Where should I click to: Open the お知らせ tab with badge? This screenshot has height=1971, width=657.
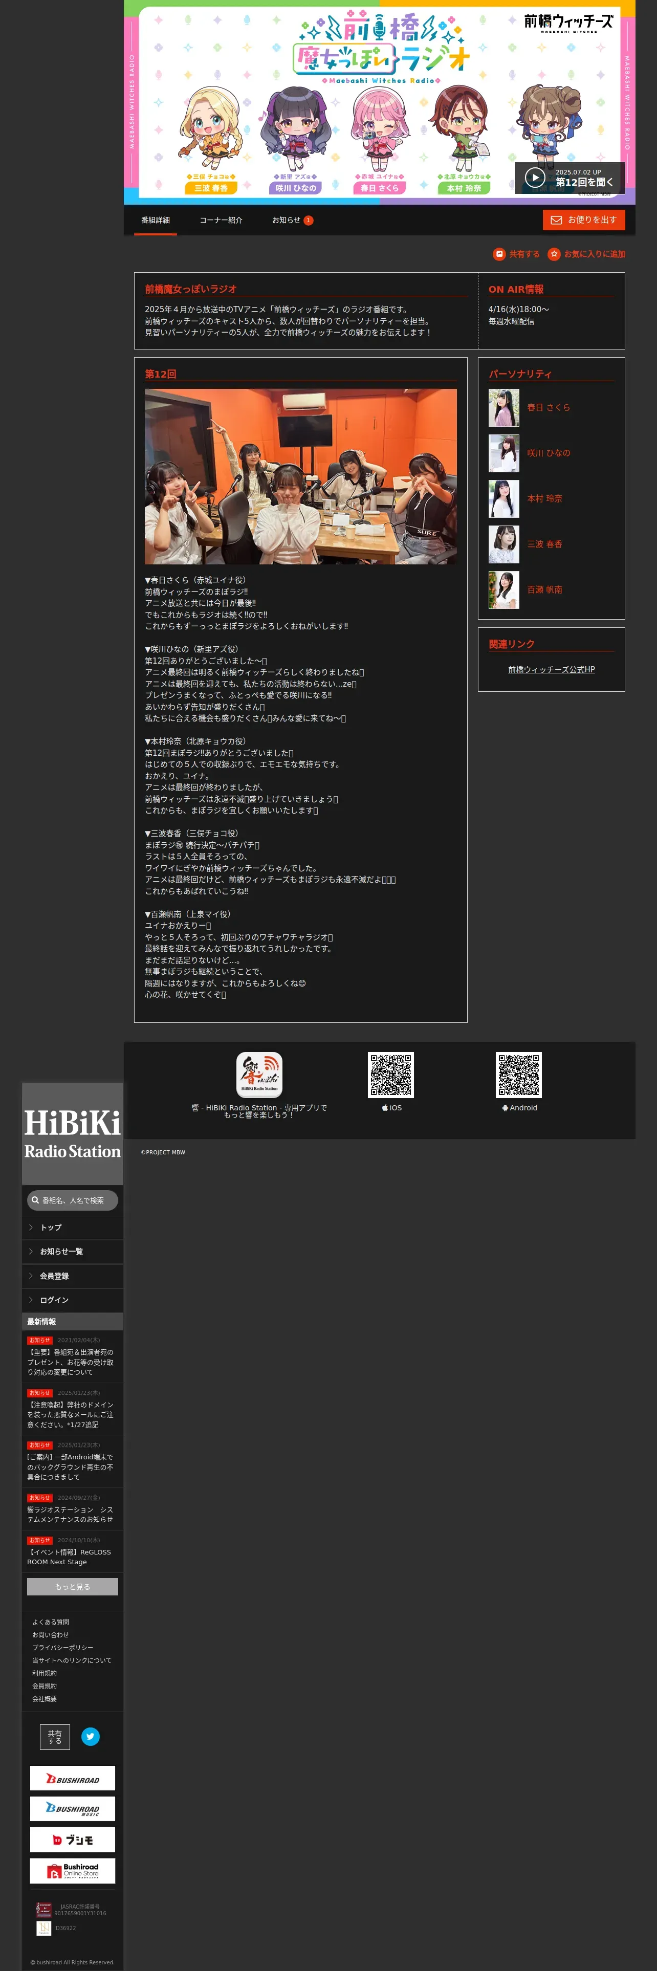[292, 221]
